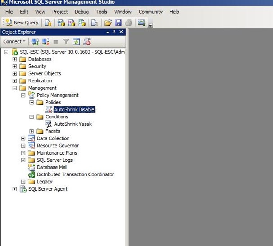Select the Server Objects tree label
273x246 pixels.
point(45,73)
